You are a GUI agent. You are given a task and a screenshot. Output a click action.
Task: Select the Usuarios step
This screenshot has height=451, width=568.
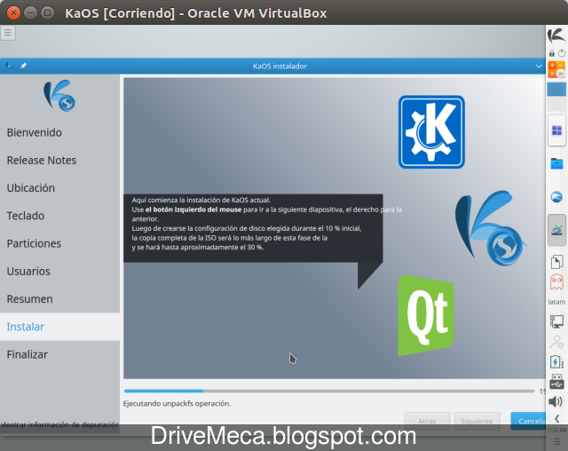coord(59,271)
